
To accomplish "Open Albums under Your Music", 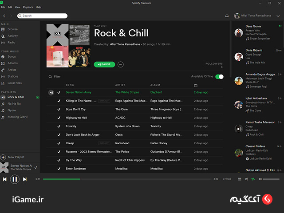I will click(x=12, y=63).
